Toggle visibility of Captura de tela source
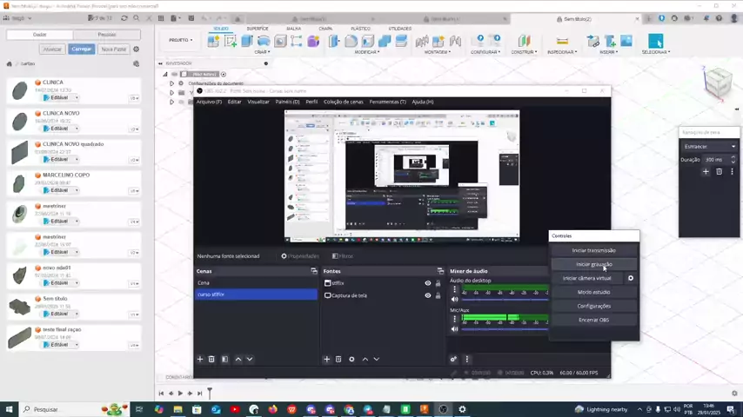Screen dimensions: 743x417 click(x=427, y=295)
